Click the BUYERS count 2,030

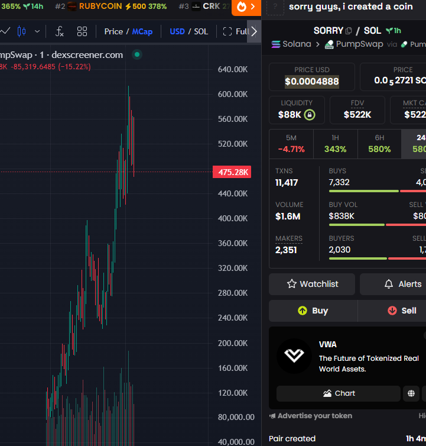click(340, 250)
